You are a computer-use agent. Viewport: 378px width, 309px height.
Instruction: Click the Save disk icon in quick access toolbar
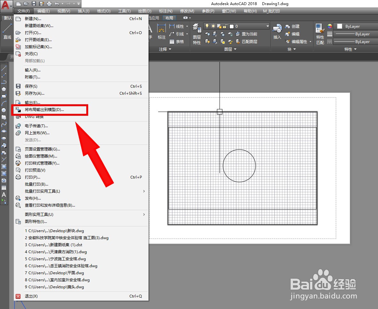point(34,4)
